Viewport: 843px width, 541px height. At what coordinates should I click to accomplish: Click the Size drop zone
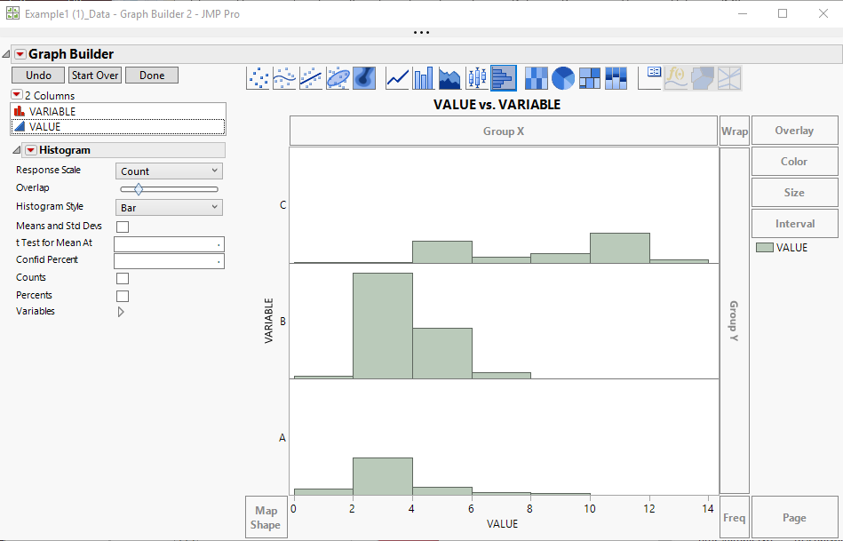795,193
